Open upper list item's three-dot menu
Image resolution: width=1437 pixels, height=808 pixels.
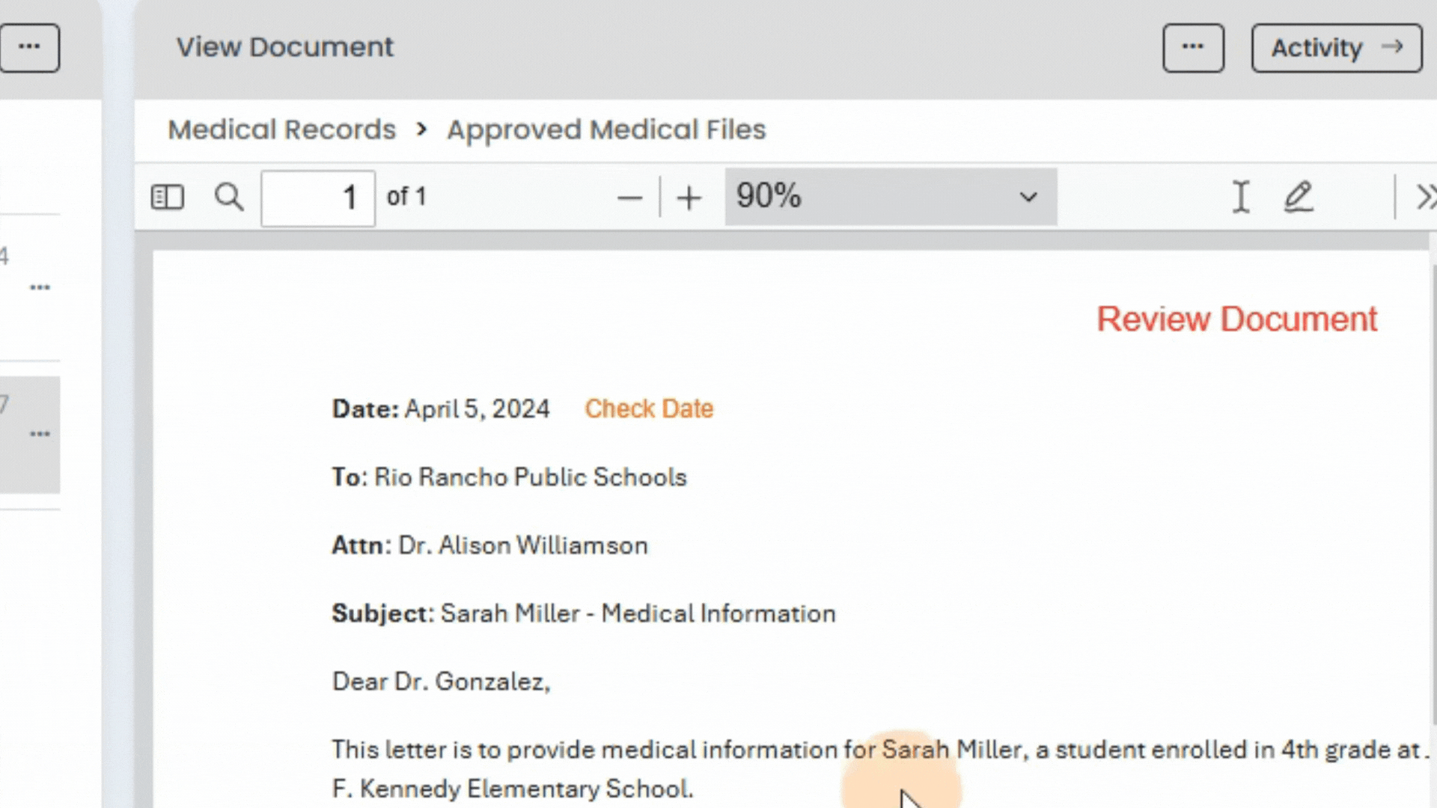[x=40, y=287]
